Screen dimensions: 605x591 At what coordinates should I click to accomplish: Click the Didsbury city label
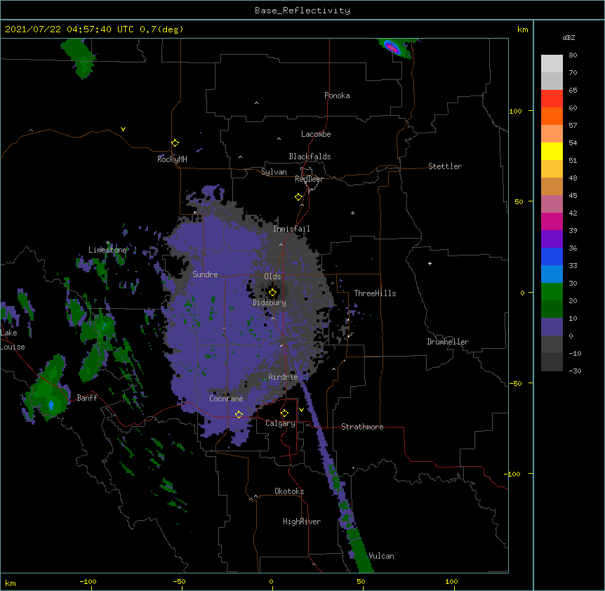(x=270, y=303)
